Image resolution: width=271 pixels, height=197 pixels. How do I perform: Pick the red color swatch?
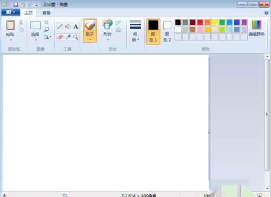200,22
